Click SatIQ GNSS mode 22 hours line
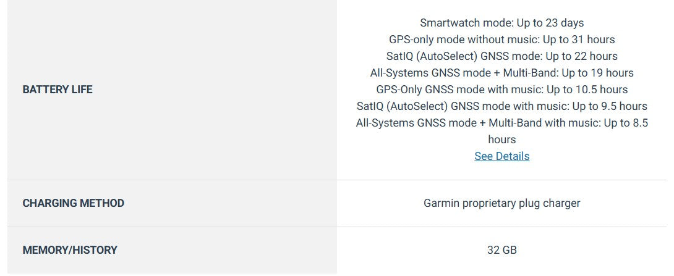Screen dimensions: 674x276 tap(501, 56)
